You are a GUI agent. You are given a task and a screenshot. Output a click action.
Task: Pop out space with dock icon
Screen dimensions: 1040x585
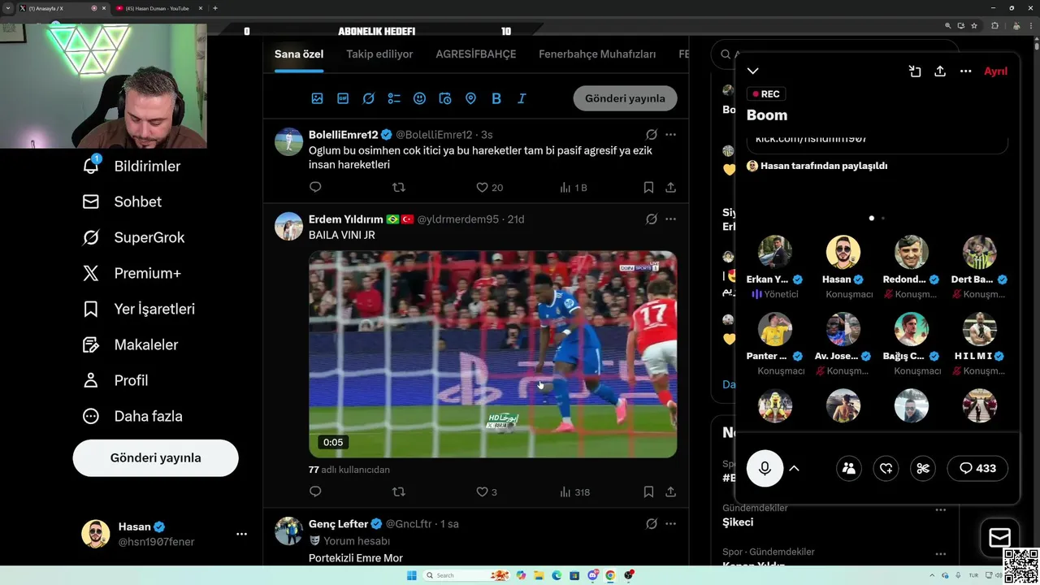point(915,71)
